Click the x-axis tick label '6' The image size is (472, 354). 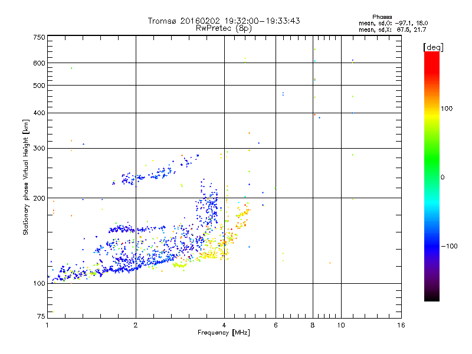[276, 325]
